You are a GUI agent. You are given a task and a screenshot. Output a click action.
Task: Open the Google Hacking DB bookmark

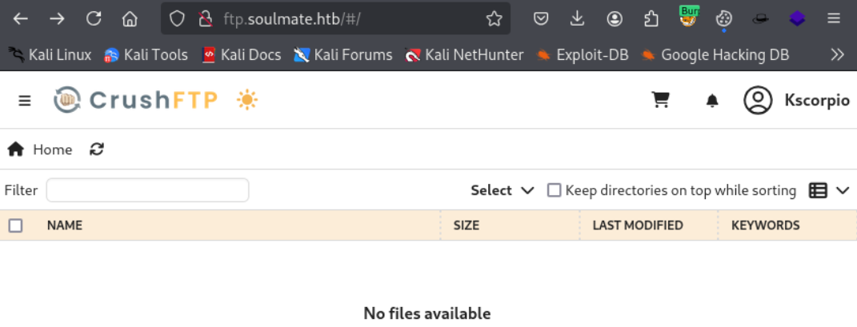[x=715, y=54]
